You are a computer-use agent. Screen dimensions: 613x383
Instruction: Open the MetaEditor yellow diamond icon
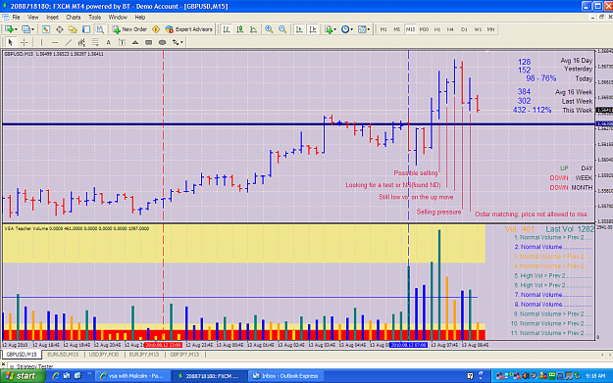coord(156,29)
